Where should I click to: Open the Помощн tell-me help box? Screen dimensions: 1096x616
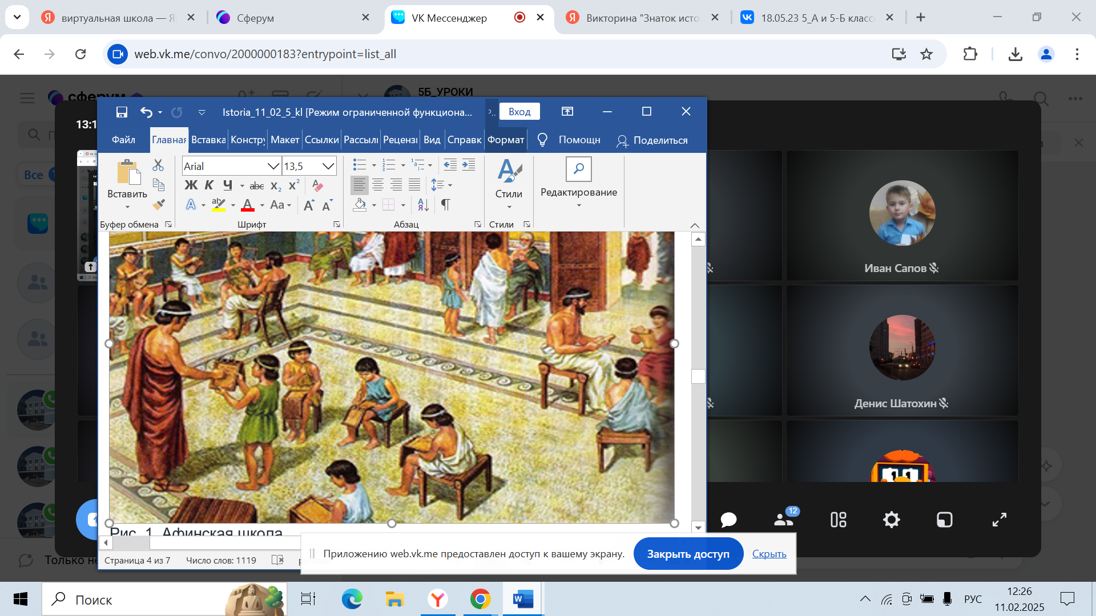569,140
